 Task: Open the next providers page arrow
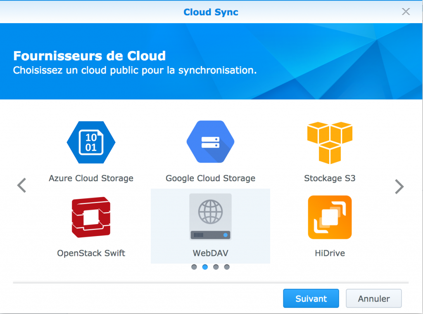399,186
